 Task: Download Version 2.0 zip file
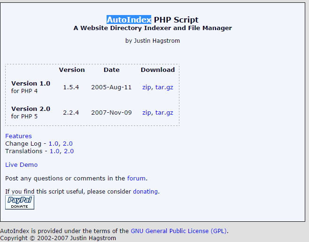point(147,113)
